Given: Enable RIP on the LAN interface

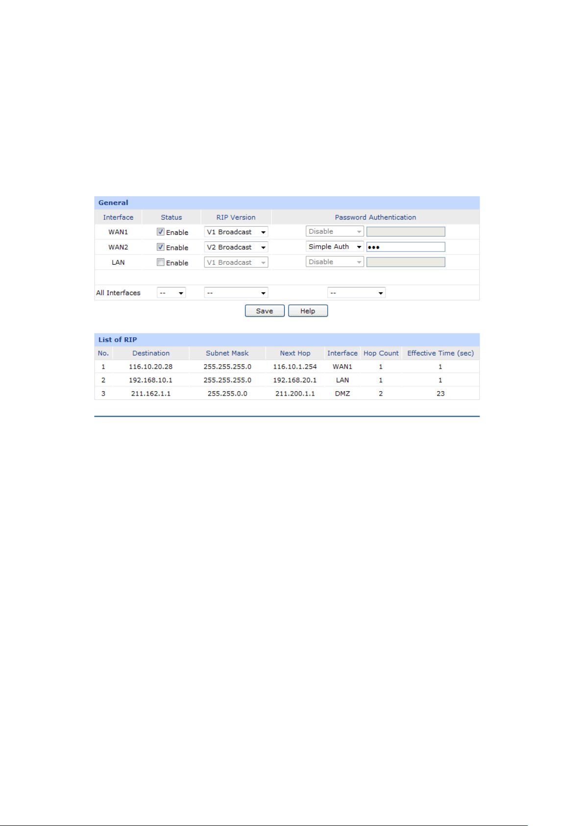Looking at the screenshot, I should [160, 262].
